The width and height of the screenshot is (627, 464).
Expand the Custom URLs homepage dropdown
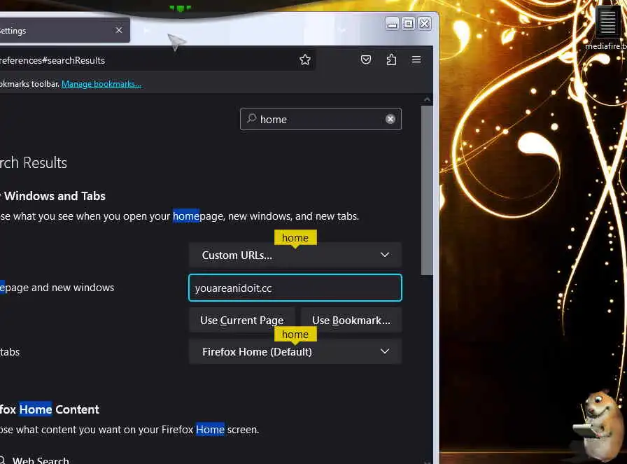pos(295,255)
